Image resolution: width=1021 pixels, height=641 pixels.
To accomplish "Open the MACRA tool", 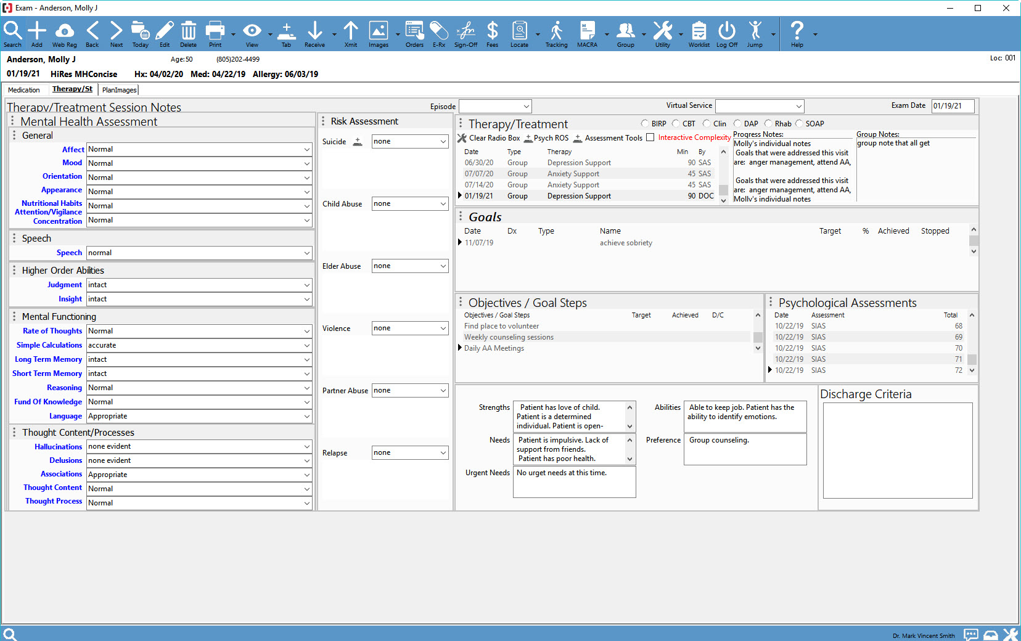I will point(588,34).
